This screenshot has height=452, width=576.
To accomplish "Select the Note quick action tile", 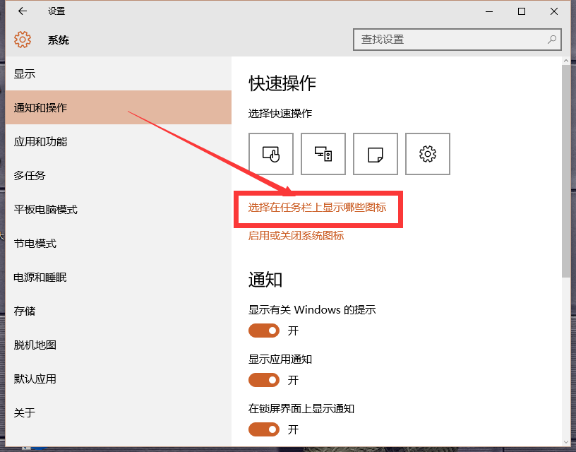I will point(376,154).
